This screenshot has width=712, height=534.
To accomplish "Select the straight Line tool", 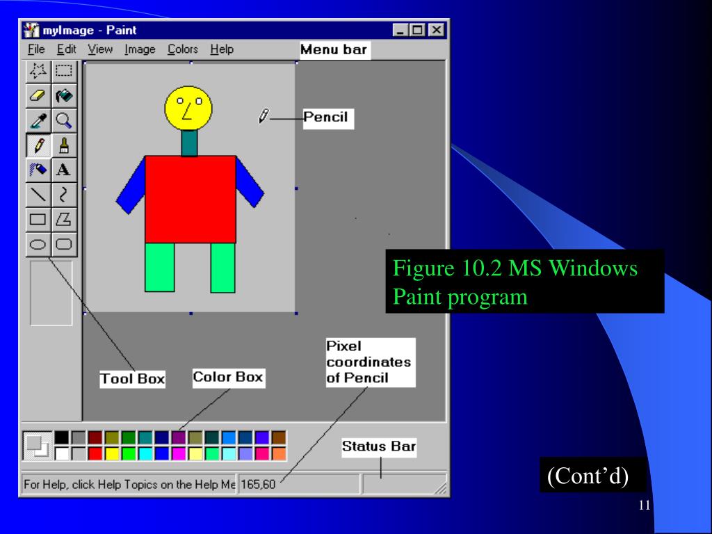I will coord(38,195).
